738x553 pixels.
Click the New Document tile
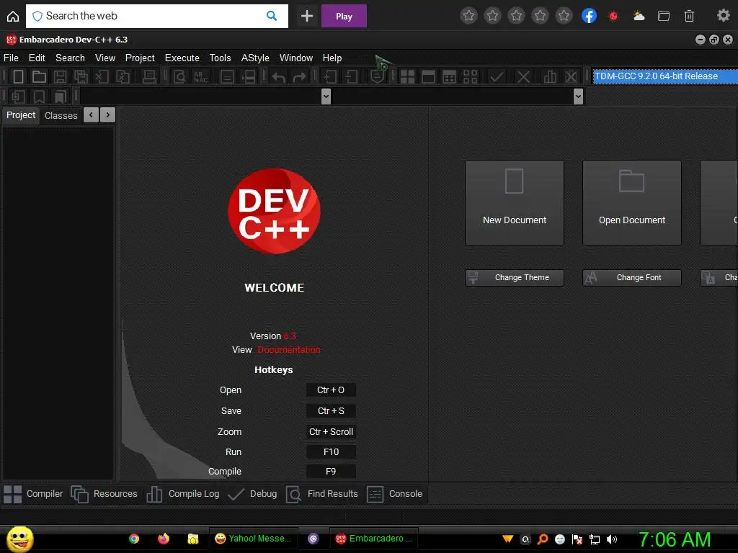tap(515, 202)
